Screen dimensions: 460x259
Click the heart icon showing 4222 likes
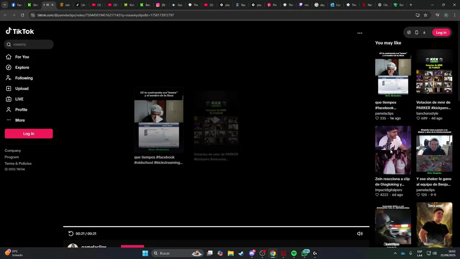point(377,195)
